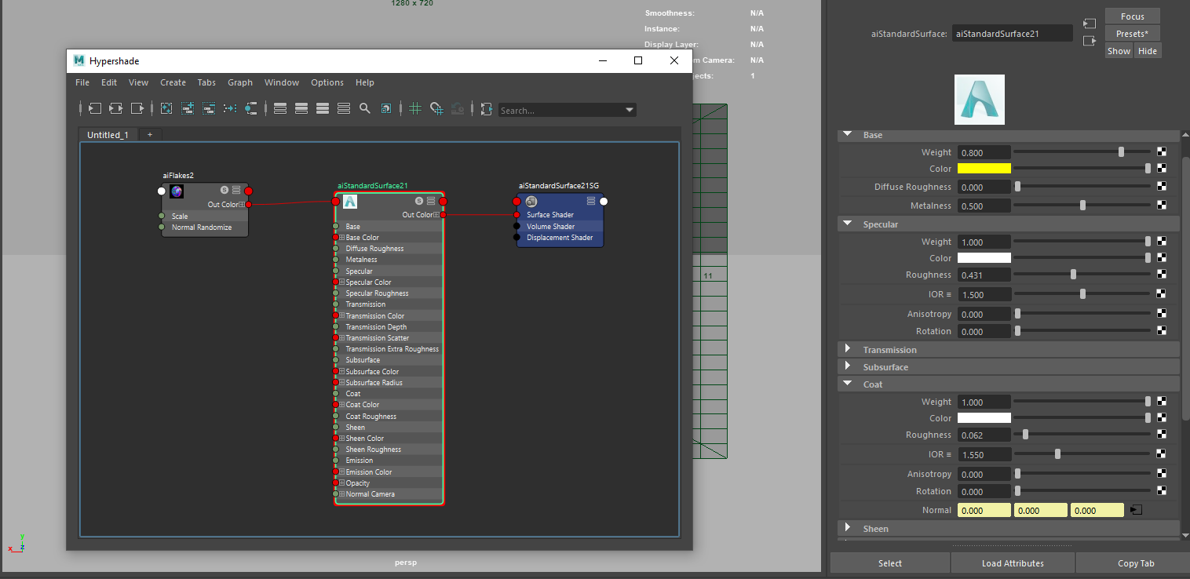The width and height of the screenshot is (1190, 579).
Task: Open Hypershade Options menu
Action: pos(327,82)
